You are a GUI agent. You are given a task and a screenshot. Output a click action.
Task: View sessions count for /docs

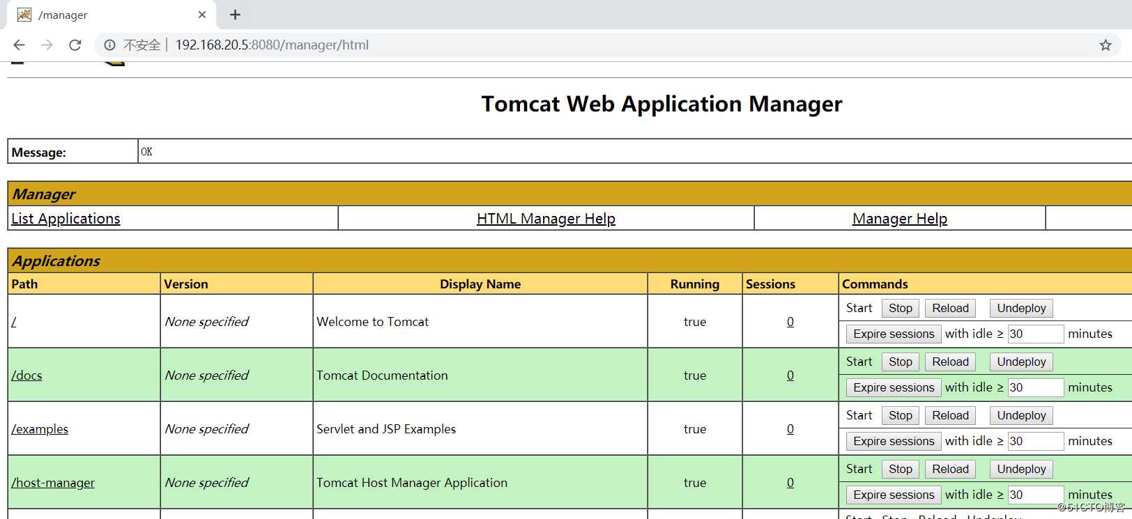point(790,375)
